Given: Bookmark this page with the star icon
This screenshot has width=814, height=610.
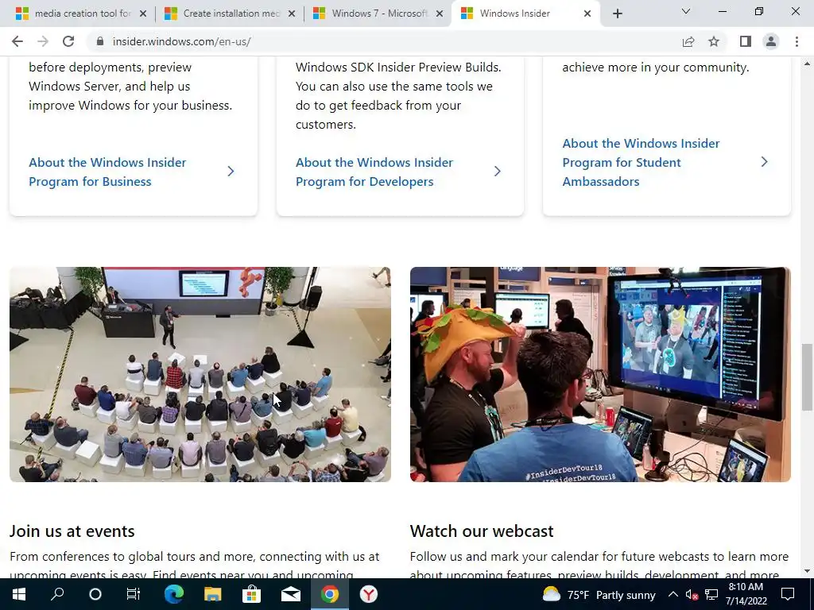Looking at the screenshot, I should tap(714, 41).
